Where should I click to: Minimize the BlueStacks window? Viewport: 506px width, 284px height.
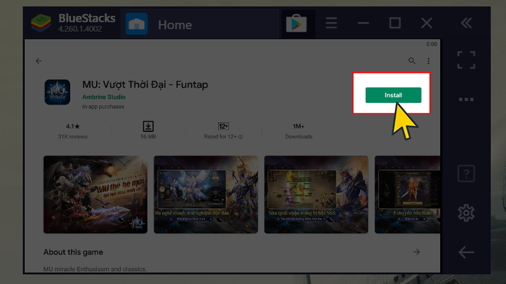(x=363, y=23)
